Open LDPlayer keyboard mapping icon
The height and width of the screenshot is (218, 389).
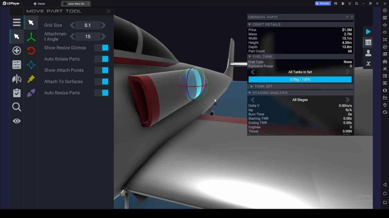click(385, 18)
